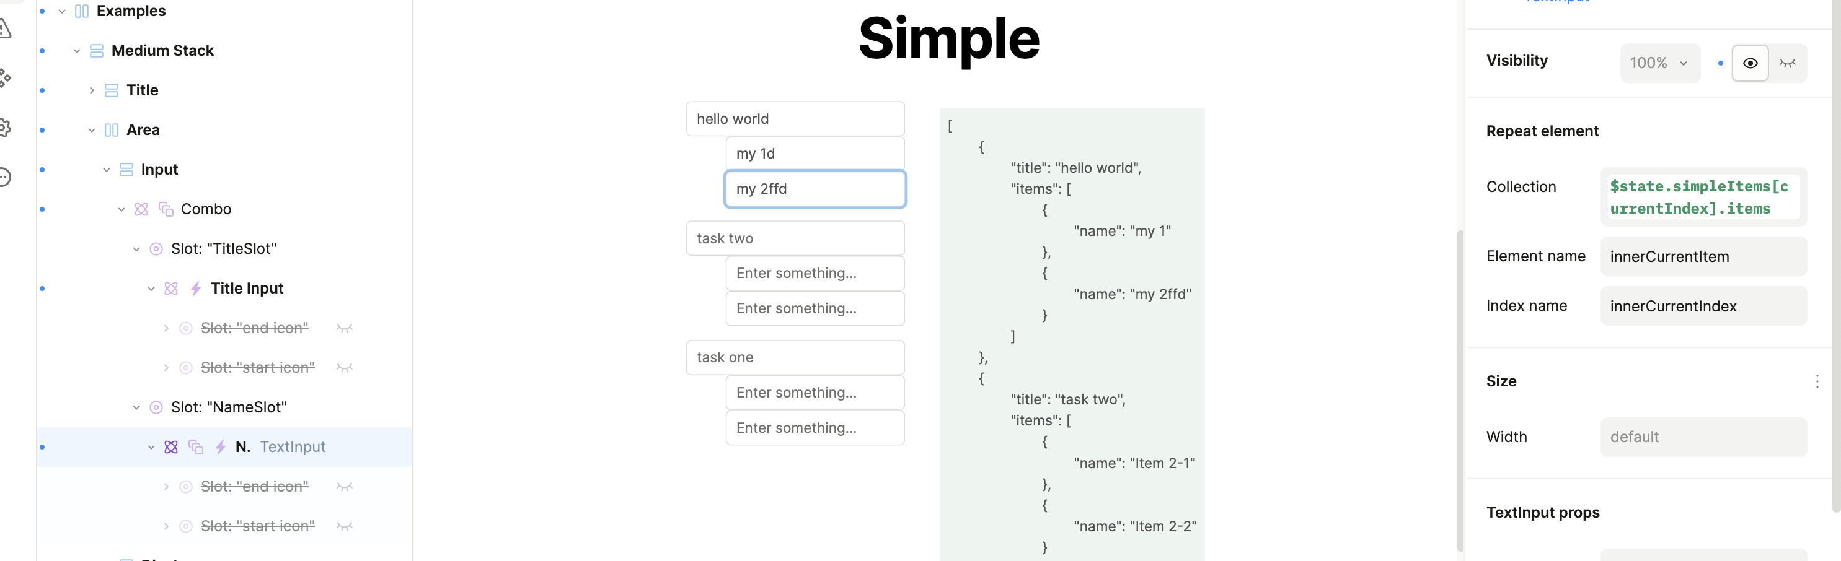Click the slot icon next to Slot: "TitleSlot"

[x=156, y=249]
